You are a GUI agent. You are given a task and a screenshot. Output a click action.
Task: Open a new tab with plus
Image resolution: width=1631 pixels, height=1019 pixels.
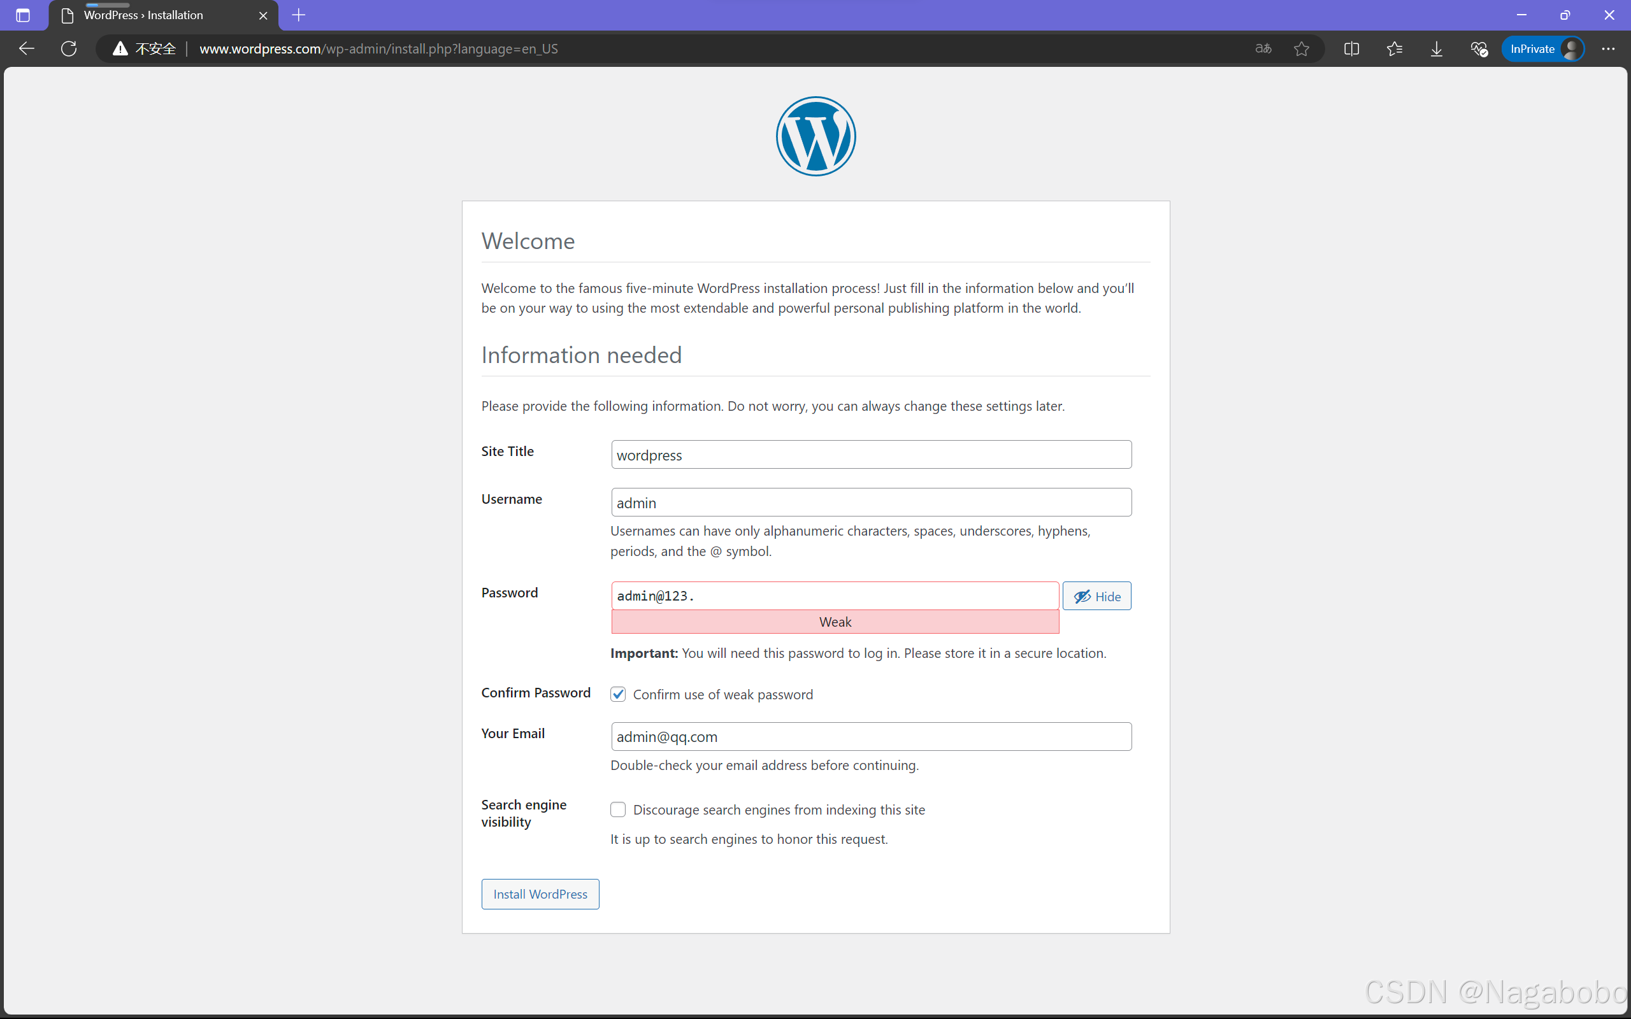click(299, 15)
